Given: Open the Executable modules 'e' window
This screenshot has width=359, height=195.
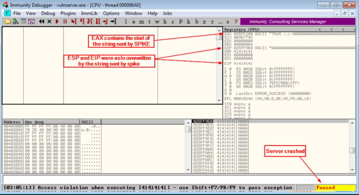Looking at the screenshot, I should (133, 22).
